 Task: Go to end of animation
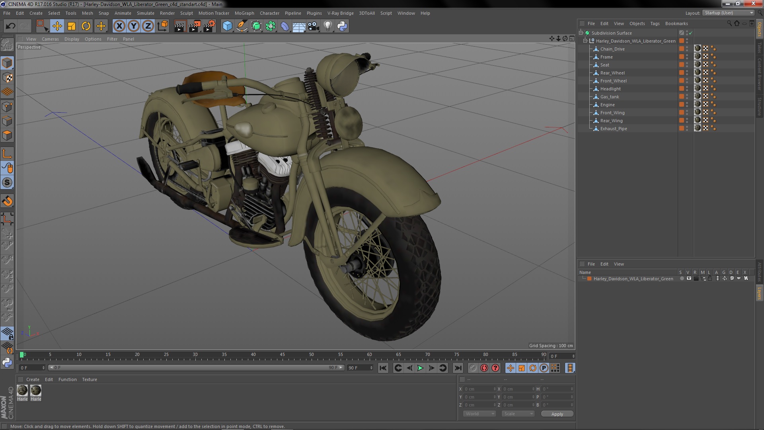pos(458,368)
